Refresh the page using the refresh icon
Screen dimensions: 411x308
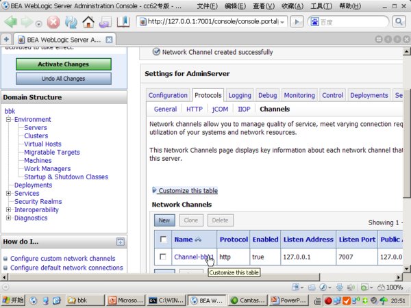click(x=71, y=22)
